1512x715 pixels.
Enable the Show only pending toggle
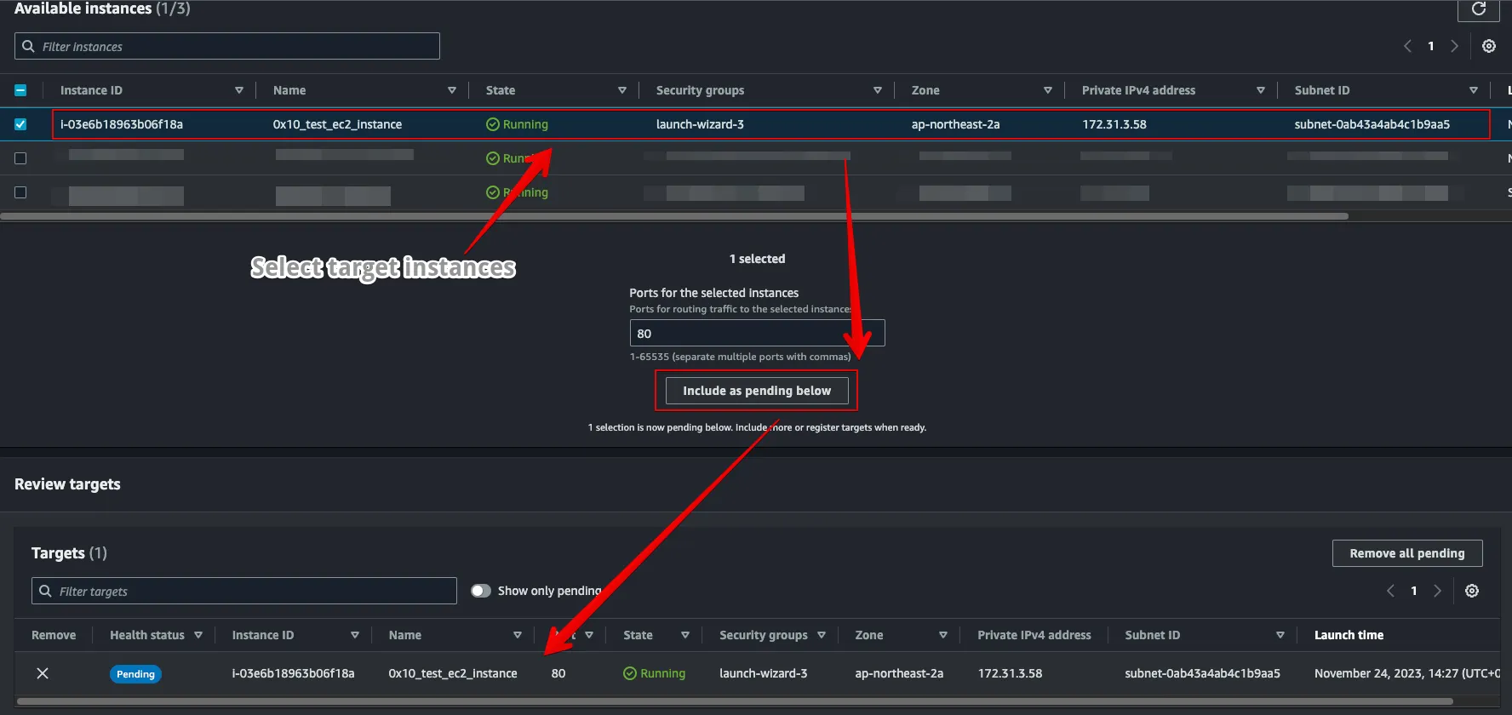tap(481, 591)
